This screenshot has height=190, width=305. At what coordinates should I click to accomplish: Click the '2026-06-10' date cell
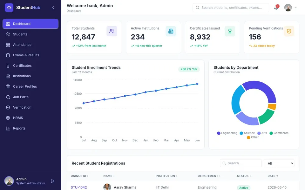(277, 187)
